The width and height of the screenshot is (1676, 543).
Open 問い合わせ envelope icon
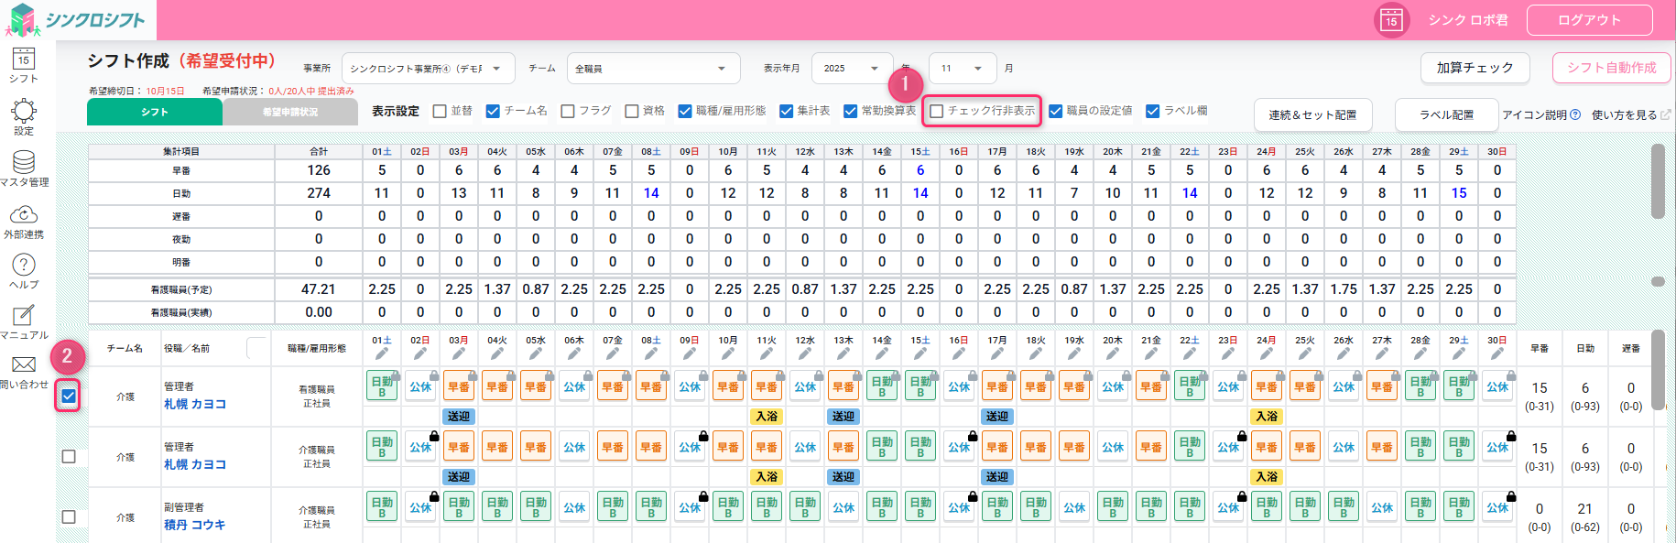click(24, 365)
